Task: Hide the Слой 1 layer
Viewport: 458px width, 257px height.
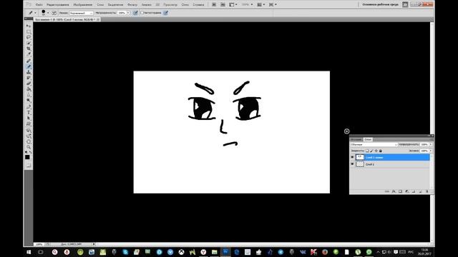Action: (352, 164)
